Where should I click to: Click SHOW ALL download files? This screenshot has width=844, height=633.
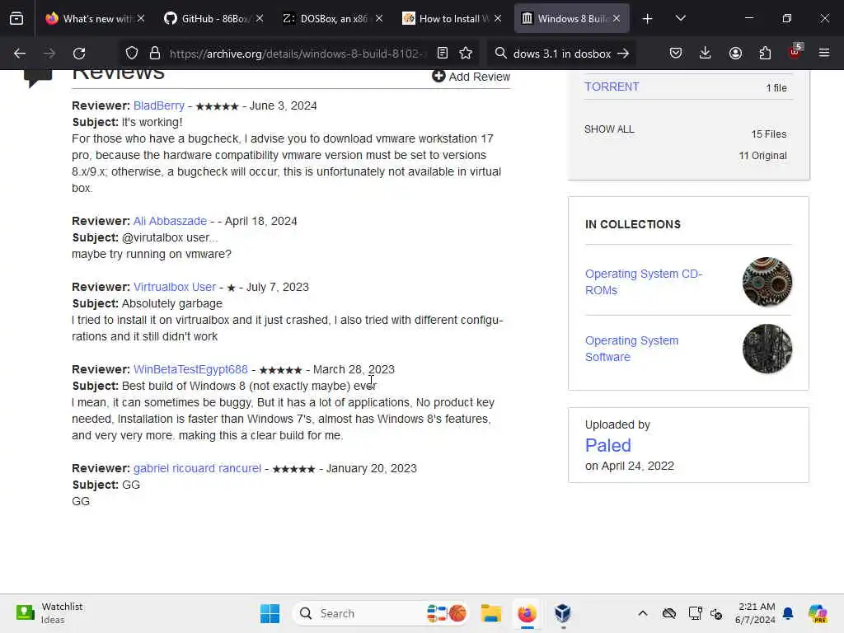pos(609,129)
